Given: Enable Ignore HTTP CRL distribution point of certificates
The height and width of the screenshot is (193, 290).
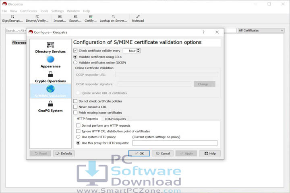Looking at the screenshot, I should coord(78,131).
